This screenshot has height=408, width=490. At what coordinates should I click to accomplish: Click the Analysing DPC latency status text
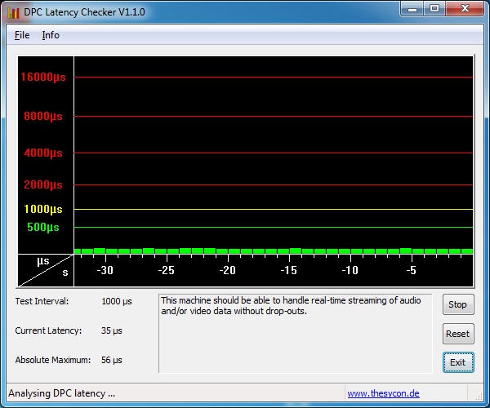coord(61,393)
